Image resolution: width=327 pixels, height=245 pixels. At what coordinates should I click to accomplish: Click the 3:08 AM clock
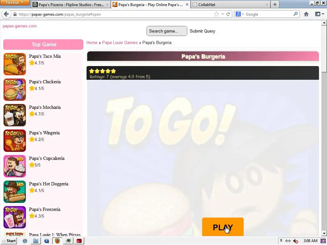click(310, 241)
